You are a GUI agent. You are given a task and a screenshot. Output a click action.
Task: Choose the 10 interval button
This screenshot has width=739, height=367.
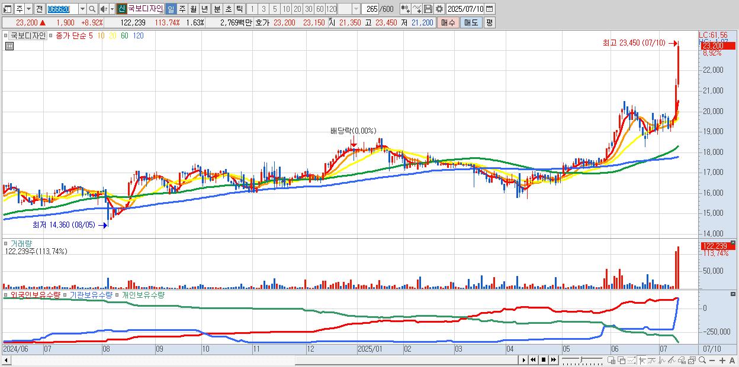click(286, 9)
